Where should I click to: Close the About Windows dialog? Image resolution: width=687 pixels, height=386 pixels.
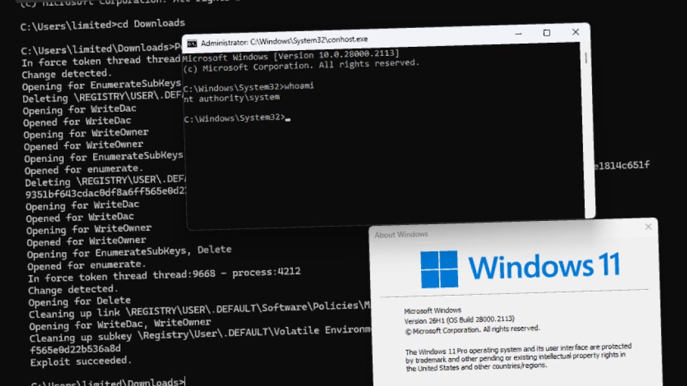tap(648, 226)
